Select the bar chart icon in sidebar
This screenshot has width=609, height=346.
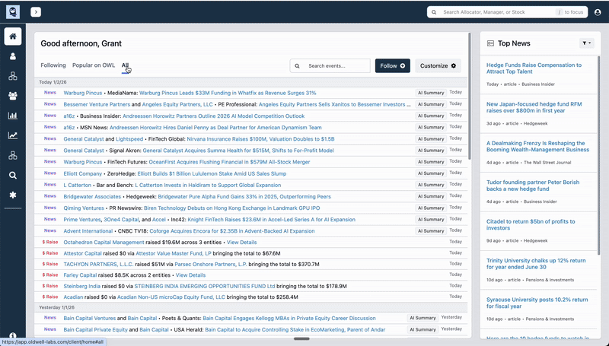13,116
